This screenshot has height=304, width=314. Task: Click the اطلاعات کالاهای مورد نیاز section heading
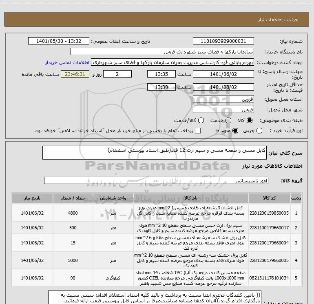[x=272, y=166]
